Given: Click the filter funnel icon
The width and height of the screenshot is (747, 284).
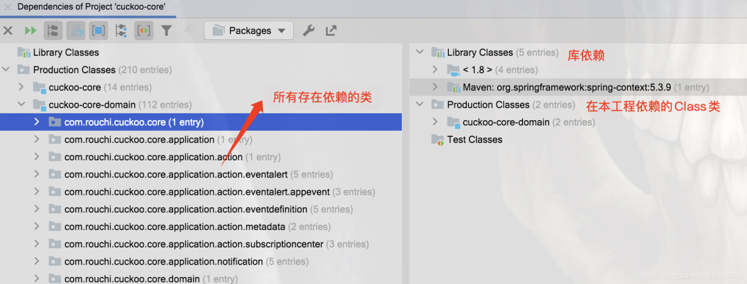Looking at the screenshot, I should pyautogui.click(x=166, y=31).
